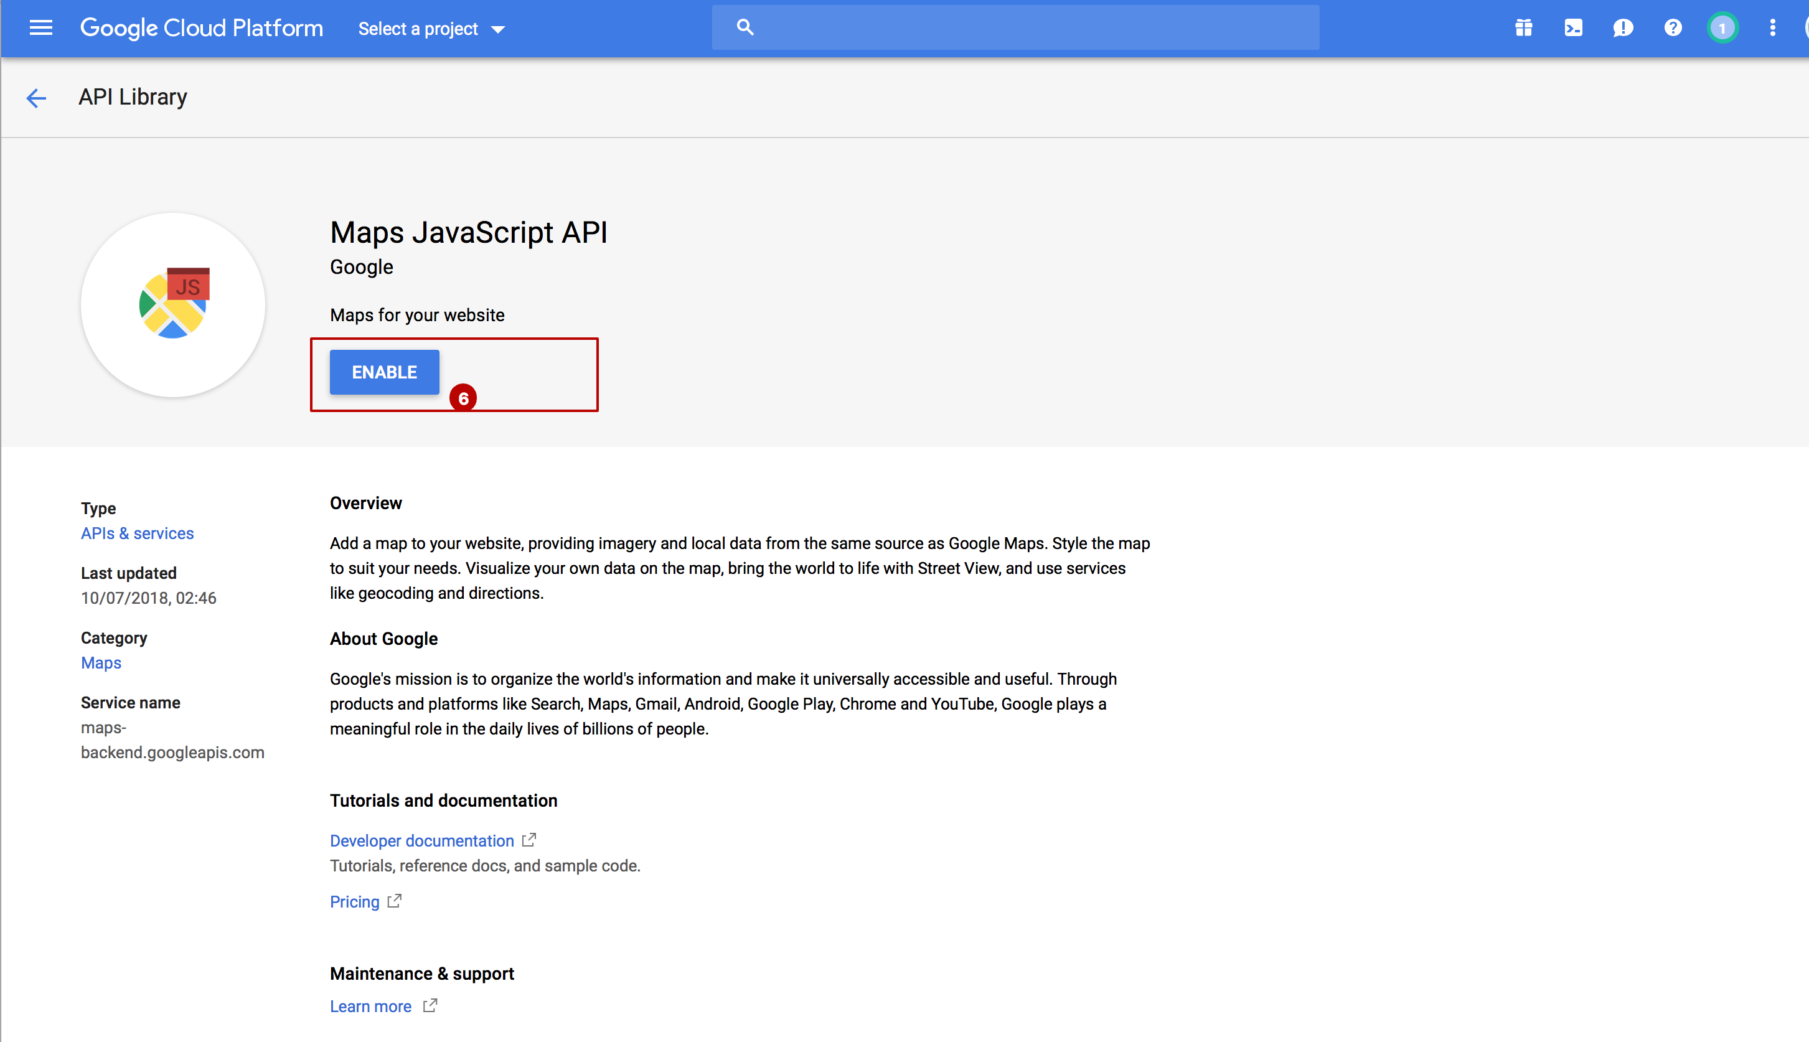Image resolution: width=1809 pixels, height=1042 pixels.
Task: Open the hamburger navigation menu
Action: pyautogui.click(x=41, y=28)
